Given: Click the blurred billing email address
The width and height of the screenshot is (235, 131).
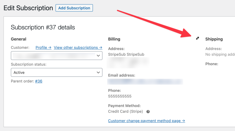Looking at the screenshot, I should coord(145,82).
